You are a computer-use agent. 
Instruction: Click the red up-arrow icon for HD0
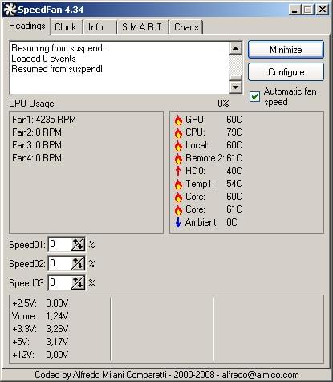(x=178, y=171)
